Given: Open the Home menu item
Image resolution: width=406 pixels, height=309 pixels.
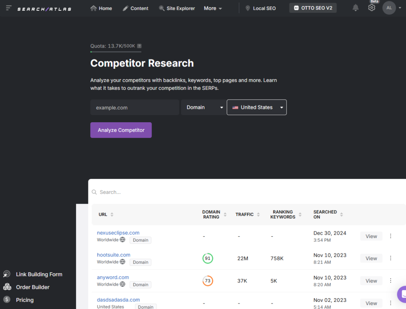Looking at the screenshot, I should pyautogui.click(x=101, y=8).
